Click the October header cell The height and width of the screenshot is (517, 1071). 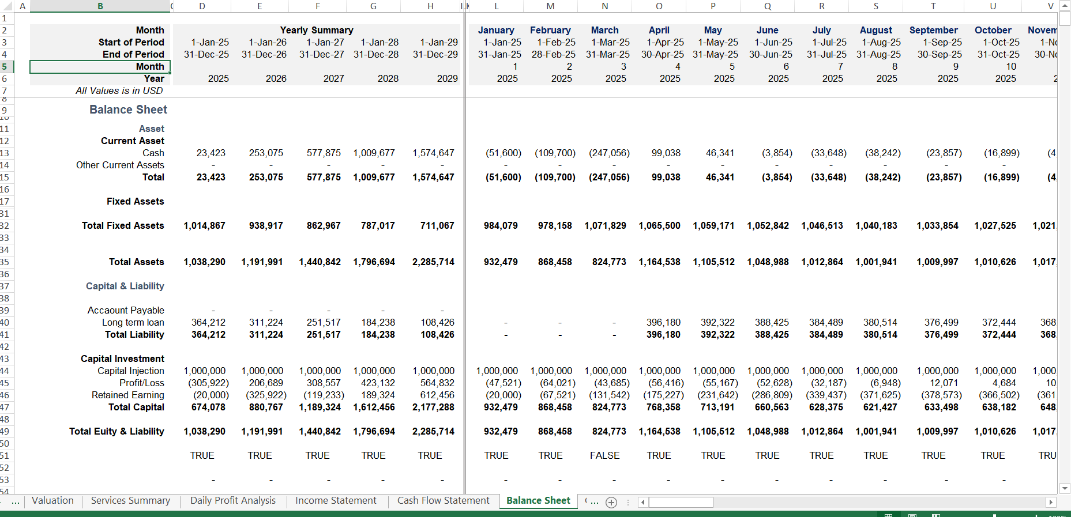click(993, 30)
